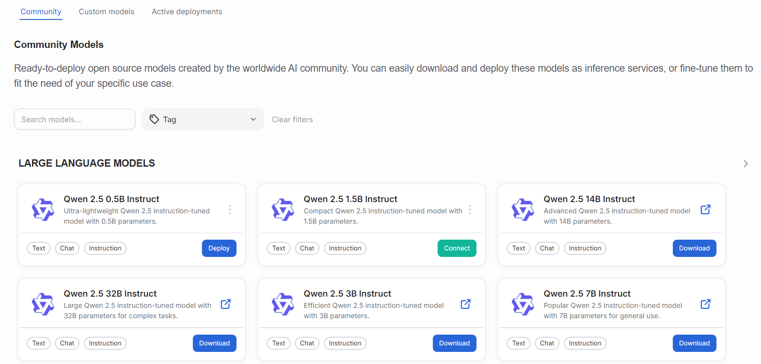Click Text tag on Qwen 1.5B card
761x364 pixels.
(279, 248)
